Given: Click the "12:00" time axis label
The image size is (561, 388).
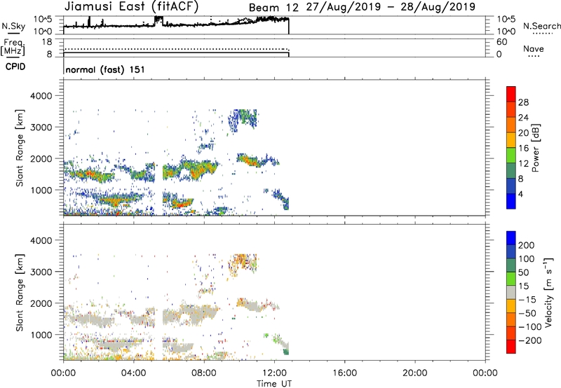Looking at the screenshot, I should point(274,373).
